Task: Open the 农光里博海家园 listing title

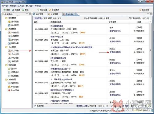Action: [57, 26]
